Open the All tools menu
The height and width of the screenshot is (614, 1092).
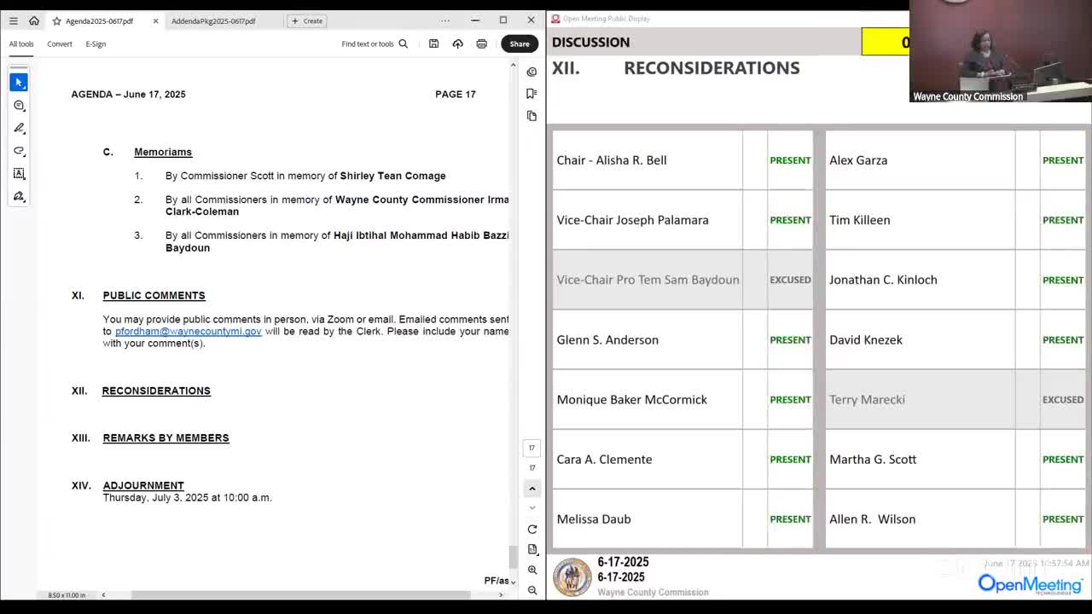[x=21, y=43]
